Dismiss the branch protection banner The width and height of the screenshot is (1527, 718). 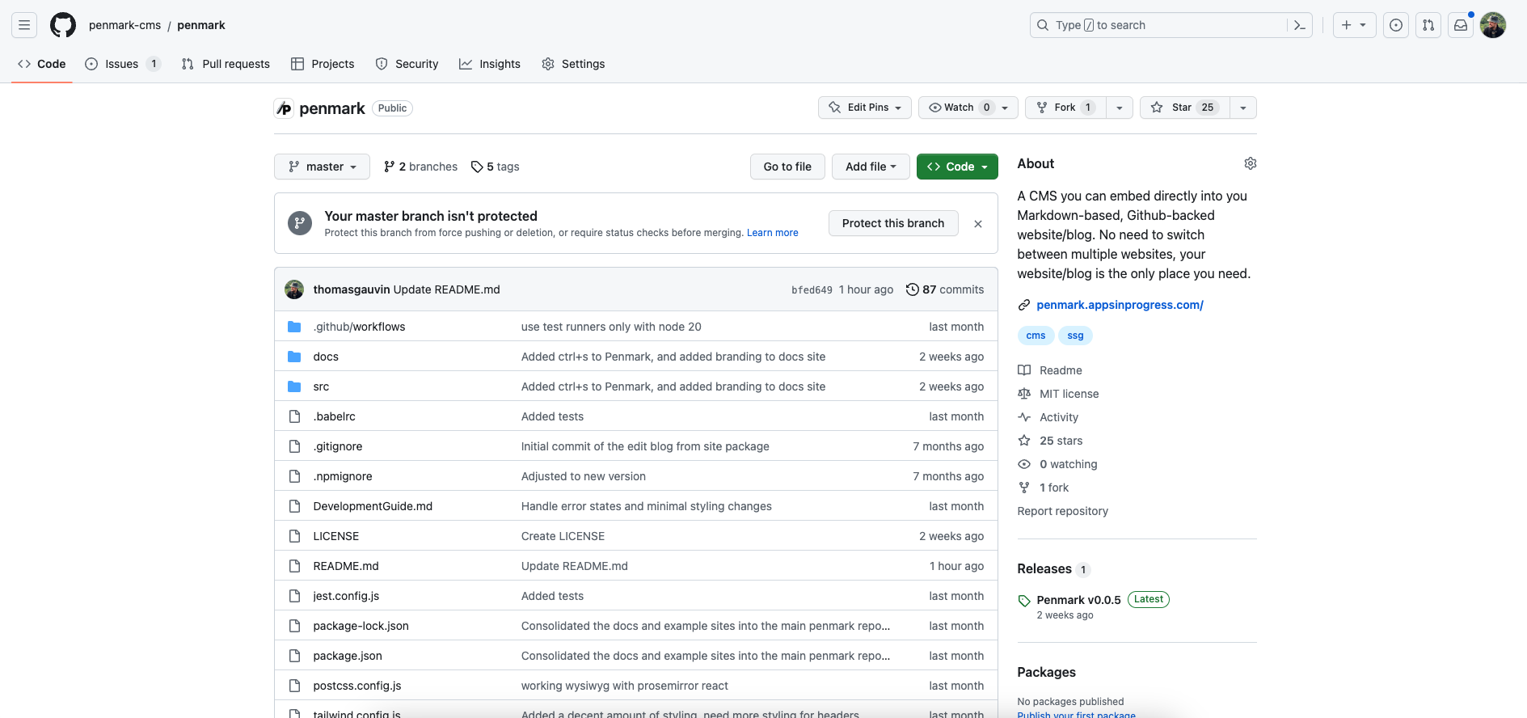[x=978, y=224]
